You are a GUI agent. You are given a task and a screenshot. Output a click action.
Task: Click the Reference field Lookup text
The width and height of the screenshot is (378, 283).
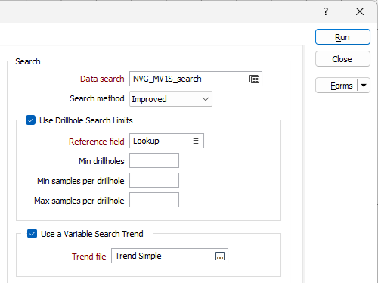coord(146,141)
